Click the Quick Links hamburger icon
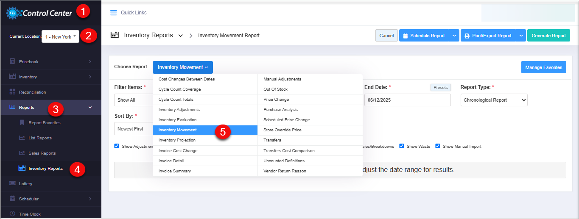Viewport: 579px width, 219px height. click(113, 13)
